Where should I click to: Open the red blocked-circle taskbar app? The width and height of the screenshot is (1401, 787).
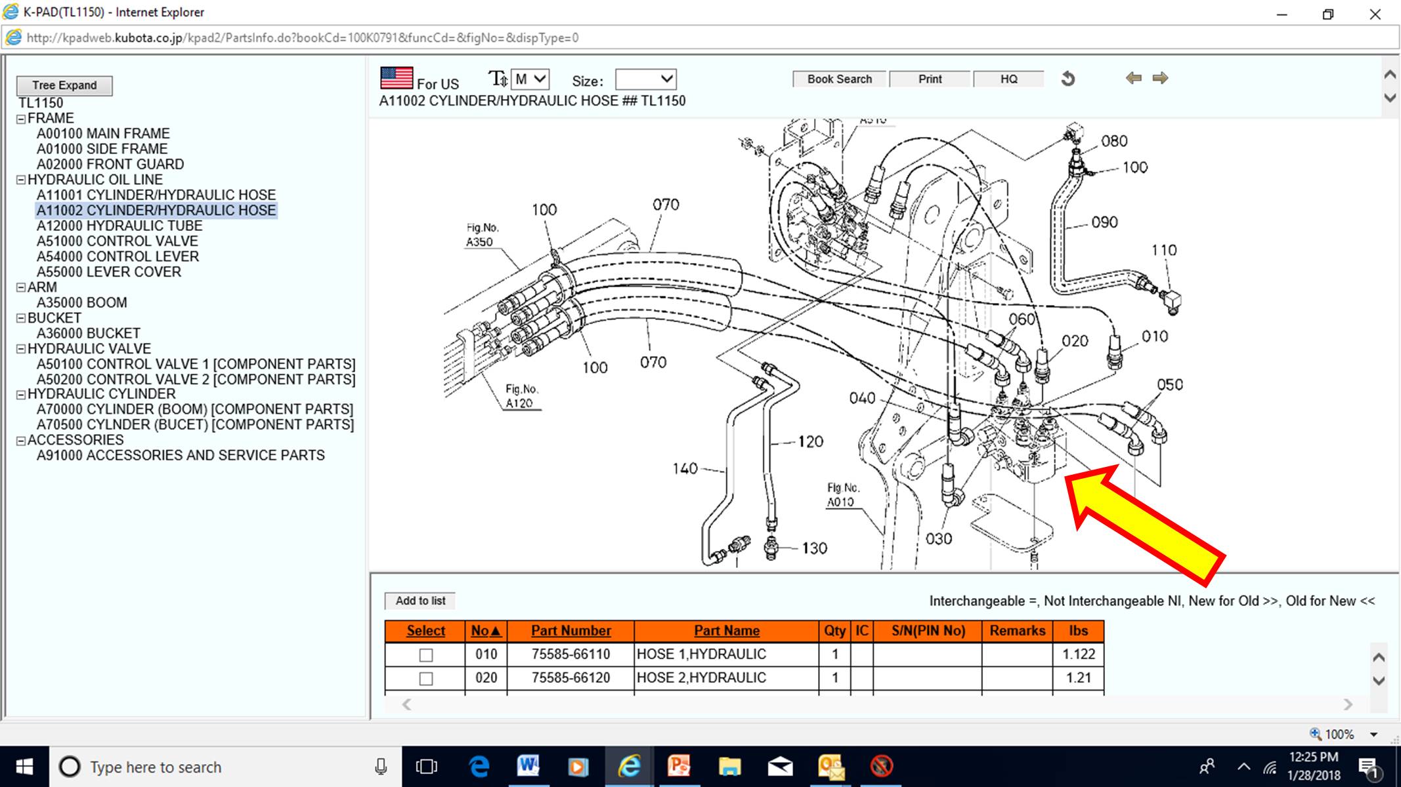click(x=881, y=766)
